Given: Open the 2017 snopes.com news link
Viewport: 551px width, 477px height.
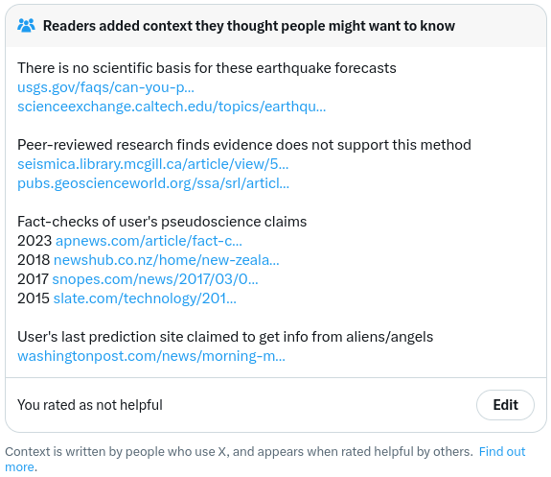Looking at the screenshot, I should click(x=155, y=279).
